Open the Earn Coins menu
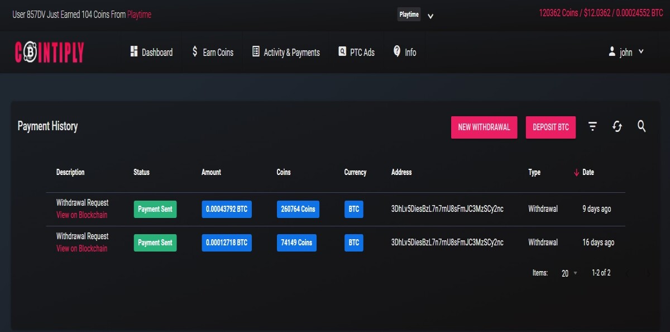Image resolution: width=670 pixels, height=332 pixels. pos(212,52)
